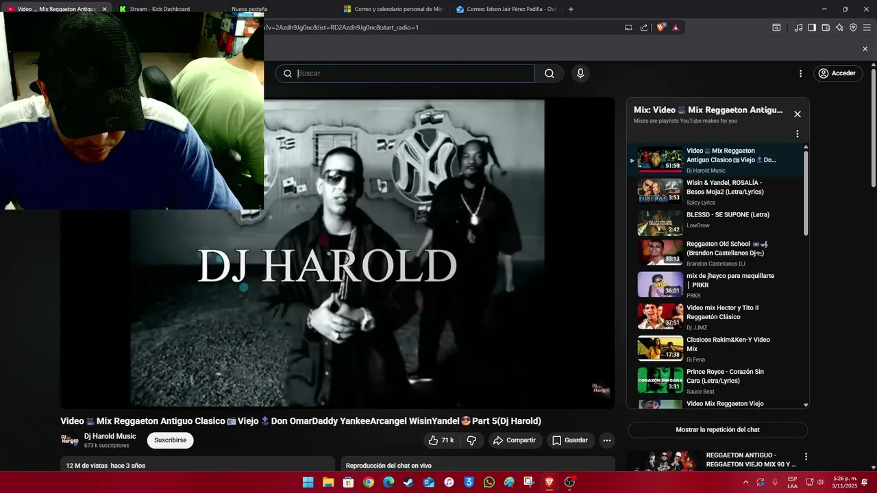877x493 pixels.
Task: Open File Explorer from taskbar
Action: (328, 482)
